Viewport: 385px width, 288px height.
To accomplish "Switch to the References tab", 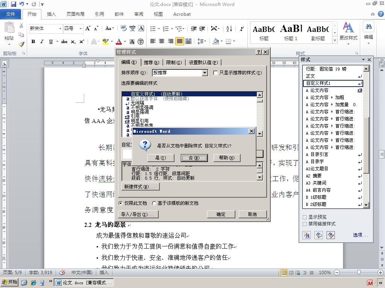I will click(x=99, y=14).
